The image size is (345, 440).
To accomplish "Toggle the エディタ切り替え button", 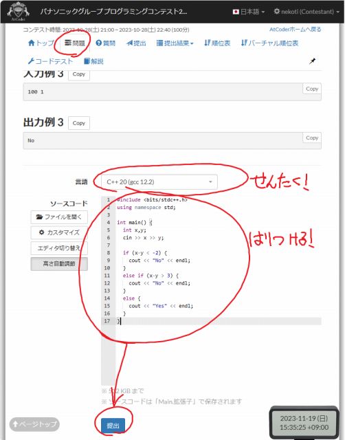I will (59, 248).
